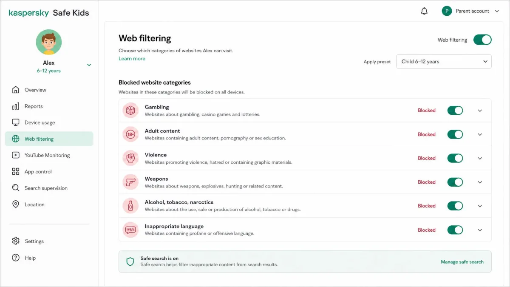Image resolution: width=510 pixels, height=287 pixels.
Task: Turn off the main Web filtering switch
Action: pyautogui.click(x=482, y=40)
